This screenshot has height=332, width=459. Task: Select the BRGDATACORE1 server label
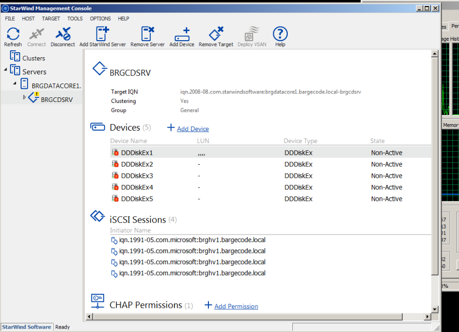coord(56,86)
